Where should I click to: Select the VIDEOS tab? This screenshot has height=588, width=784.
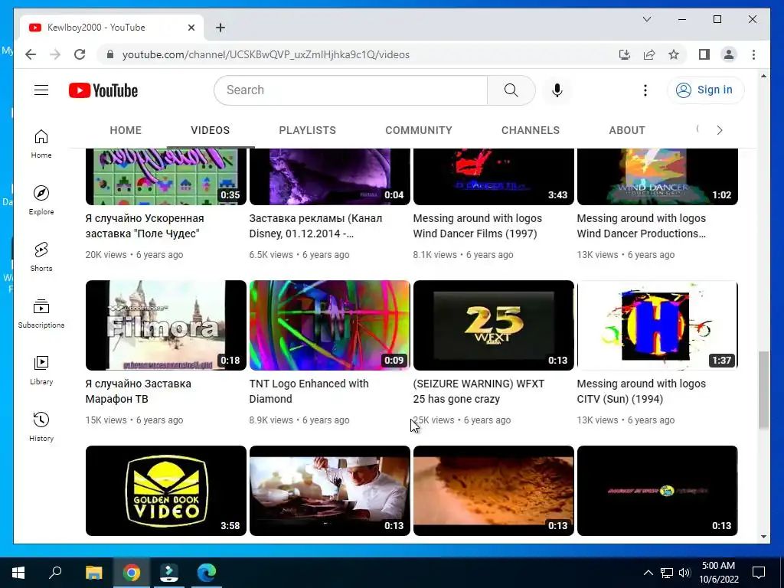[x=210, y=130]
